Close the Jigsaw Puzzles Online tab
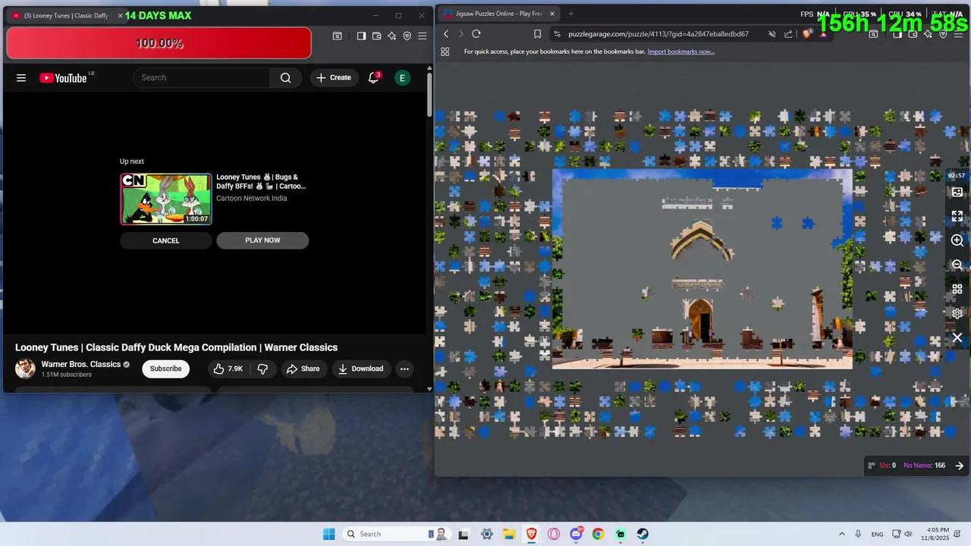This screenshot has height=546, width=971. tap(552, 14)
